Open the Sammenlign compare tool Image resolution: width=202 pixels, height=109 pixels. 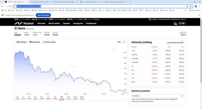[x=35, y=42]
